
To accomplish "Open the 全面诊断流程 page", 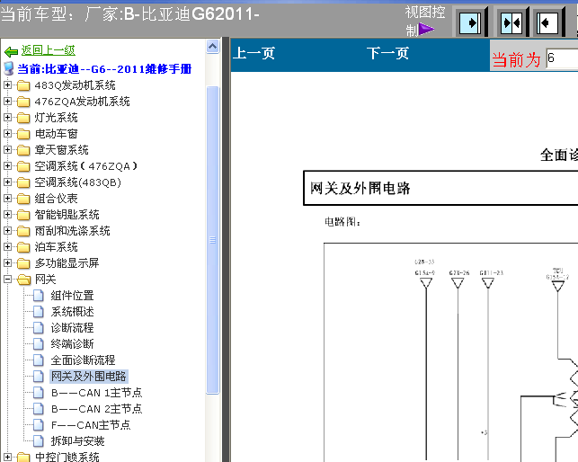I will click(83, 360).
